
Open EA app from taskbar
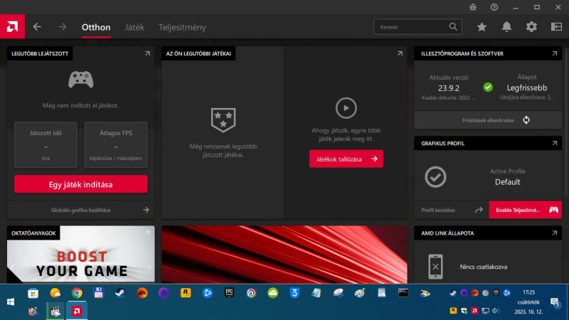pos(142,293)
